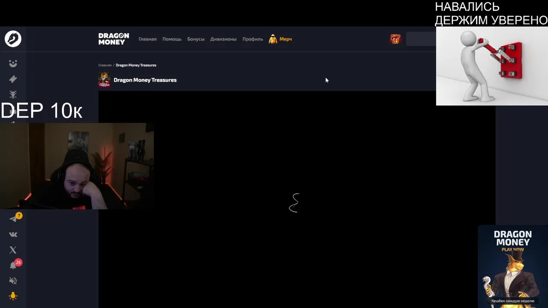548x308 pixels.
Task: Open the smiley face sidebar icon
Action: [13, 64]
